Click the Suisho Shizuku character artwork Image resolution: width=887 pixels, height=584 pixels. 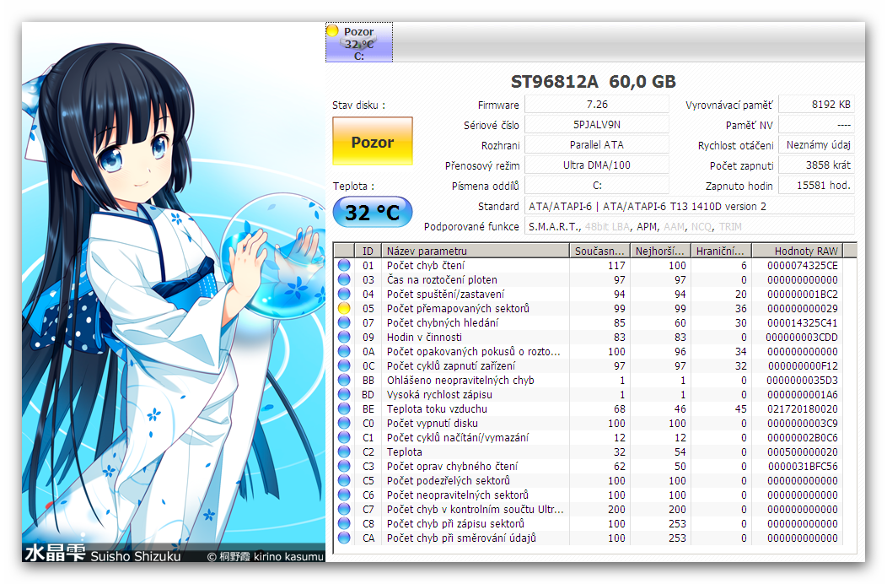[174, 292]
